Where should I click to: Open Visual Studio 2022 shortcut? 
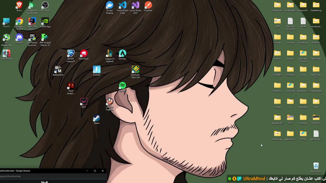click(x=135, y=8)
